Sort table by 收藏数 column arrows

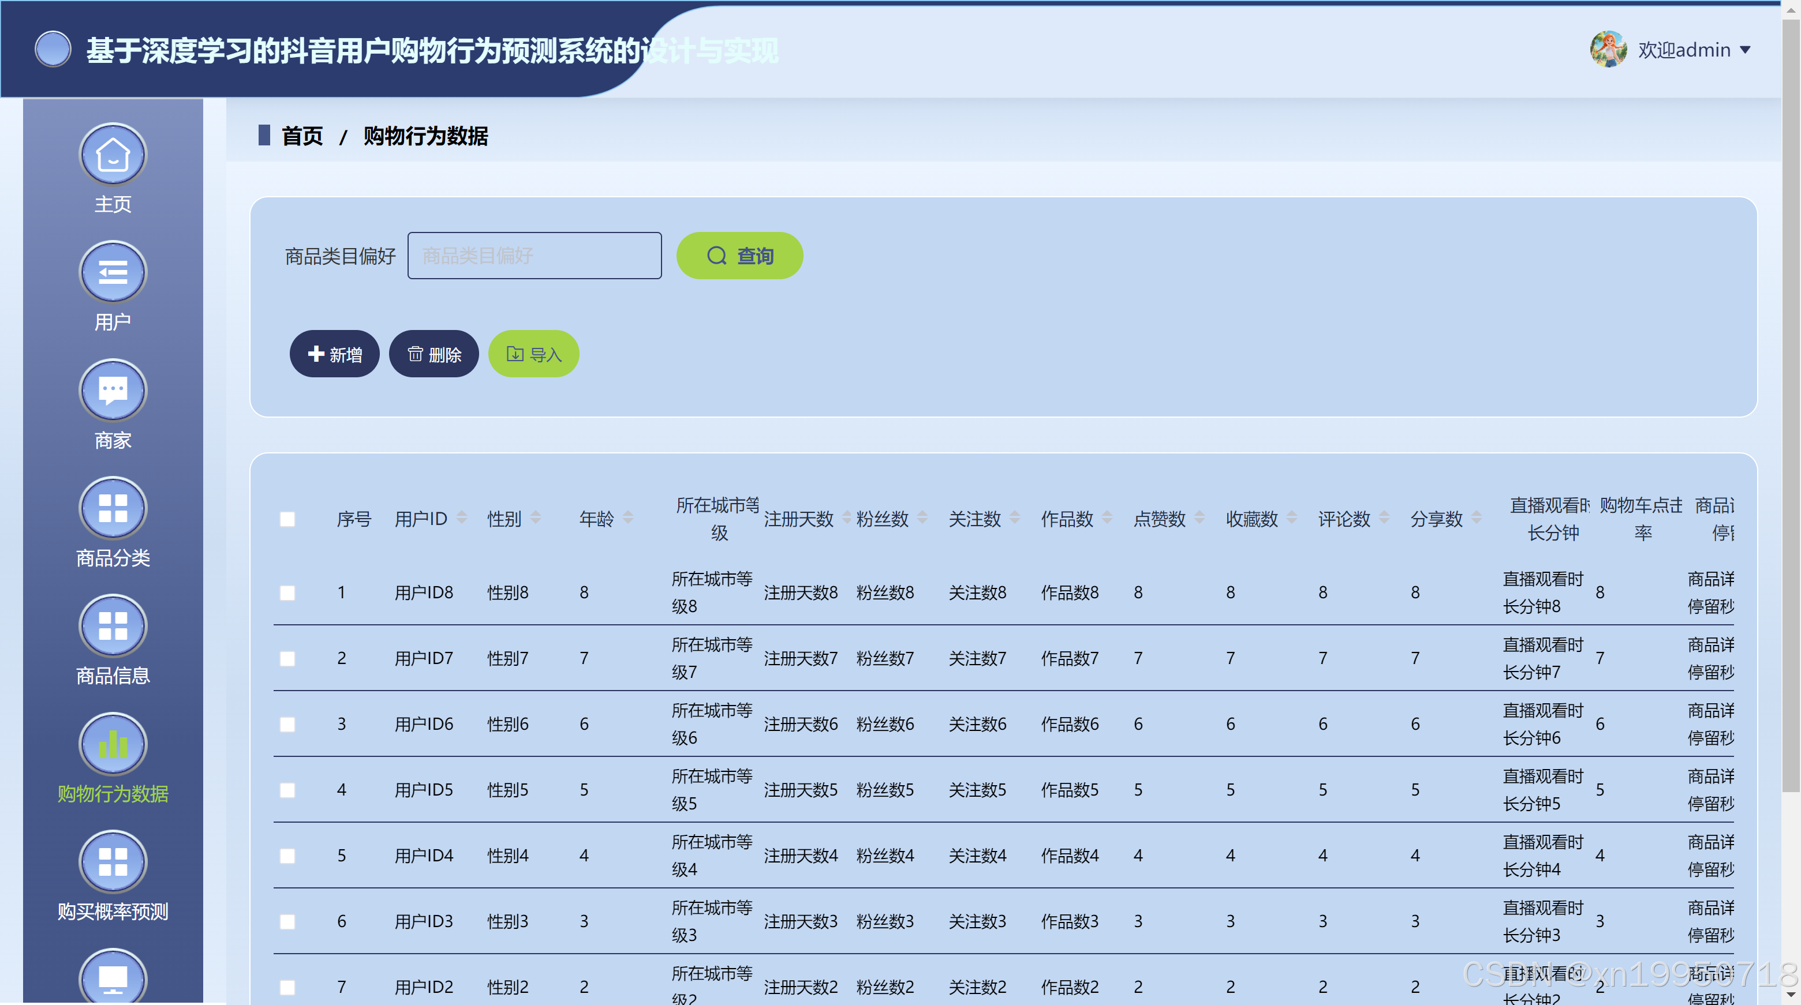pos(1291,517)
